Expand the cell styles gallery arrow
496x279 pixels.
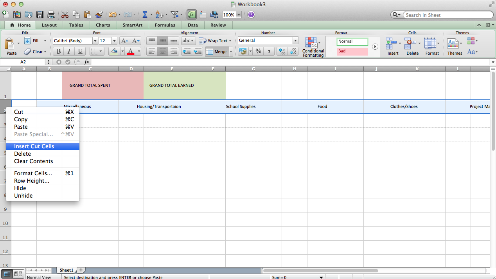click(x=375, y=47)
